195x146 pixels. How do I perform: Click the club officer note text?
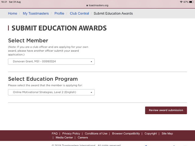click(x=48, y=51)
